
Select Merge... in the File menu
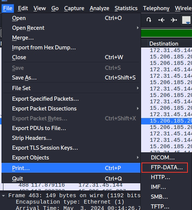point(71,38)
